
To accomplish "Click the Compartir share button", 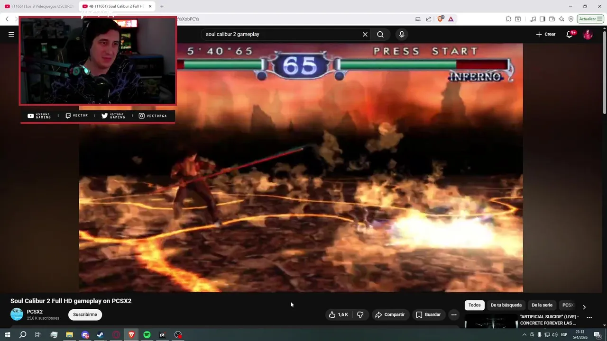I will click(390, 314).
